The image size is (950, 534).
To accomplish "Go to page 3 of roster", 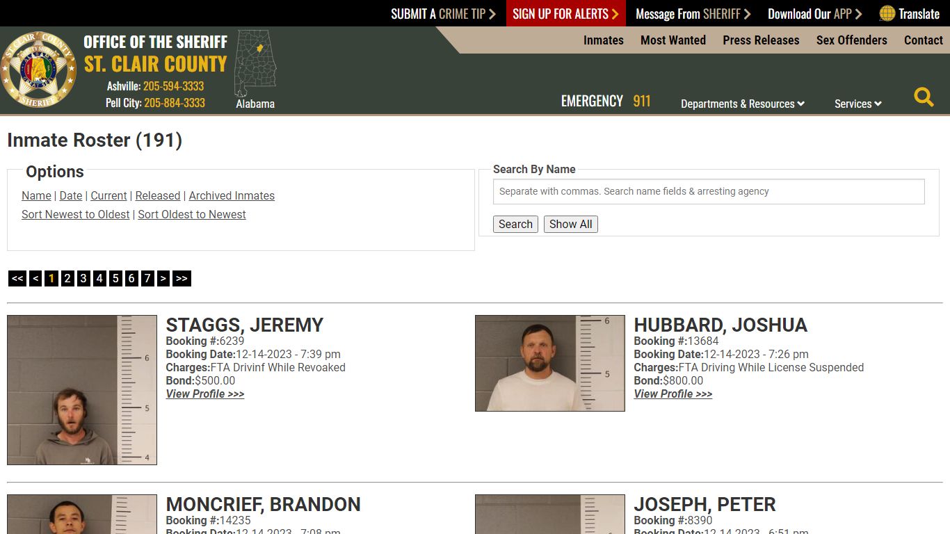I will tap(83, 278).
